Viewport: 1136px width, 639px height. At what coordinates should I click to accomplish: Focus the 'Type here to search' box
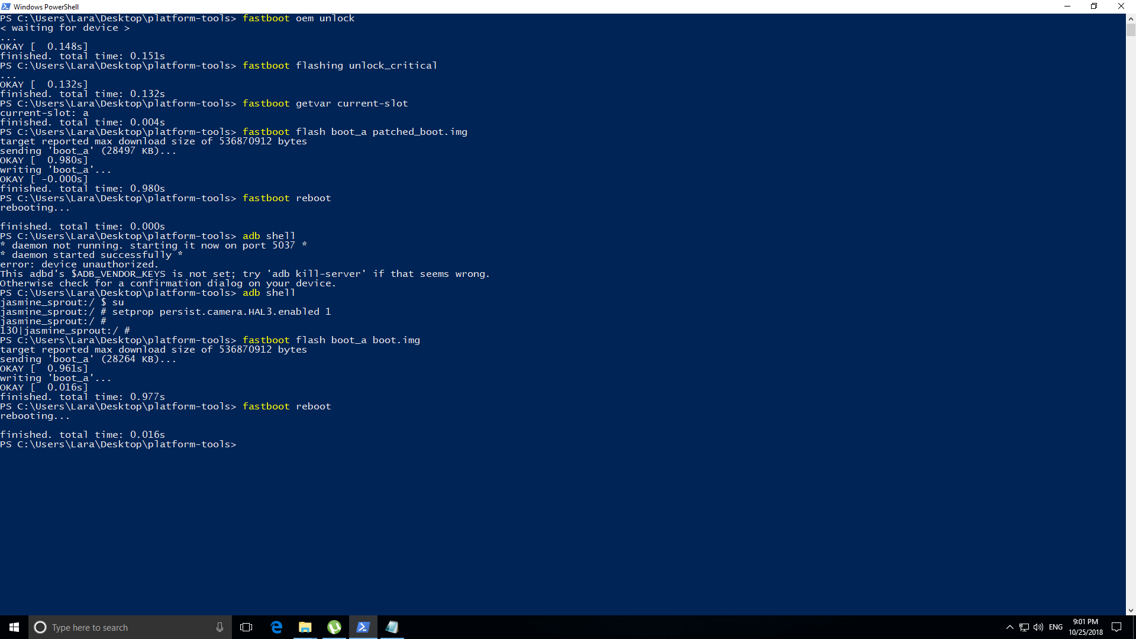coord(130,627)
